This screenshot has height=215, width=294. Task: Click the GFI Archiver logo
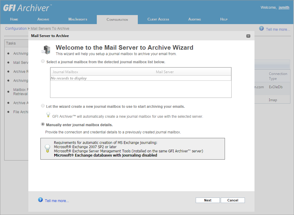pos(27,8)
